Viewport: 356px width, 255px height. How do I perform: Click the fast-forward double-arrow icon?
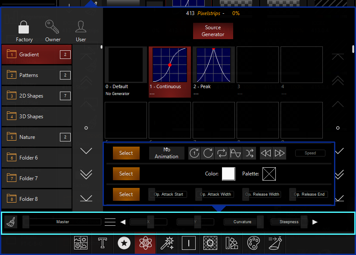279,153
